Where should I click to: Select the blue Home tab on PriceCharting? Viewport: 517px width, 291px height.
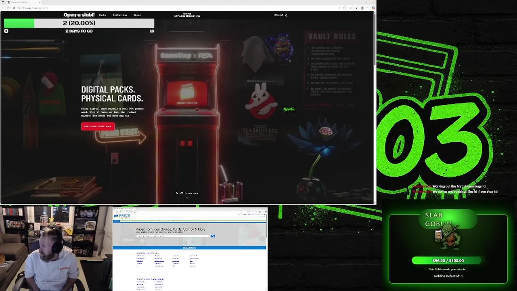click(116, 221)
